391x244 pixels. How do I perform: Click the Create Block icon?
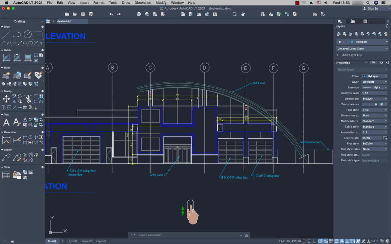pyautogui.click(x=6, y=75)
